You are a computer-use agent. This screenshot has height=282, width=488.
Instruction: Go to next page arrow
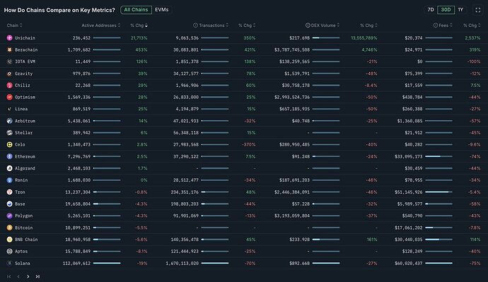click(28, 276)
